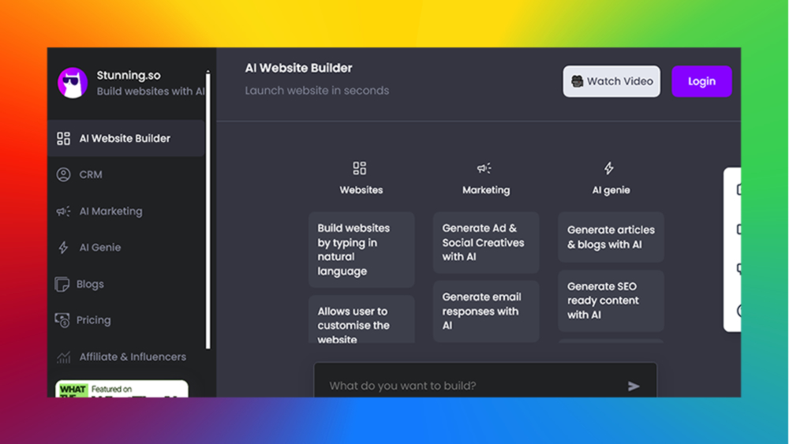Image resolution: width=789 pixels, height=444 pixels.
Task: Click the AI Website Builder grid icon in sidebar
Action: click(63, 138)
